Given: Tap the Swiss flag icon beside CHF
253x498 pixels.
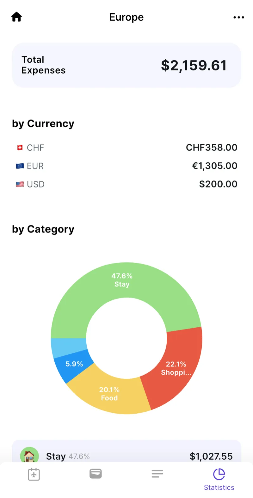Looking at the screenshot, I should [x=20, y=147].
